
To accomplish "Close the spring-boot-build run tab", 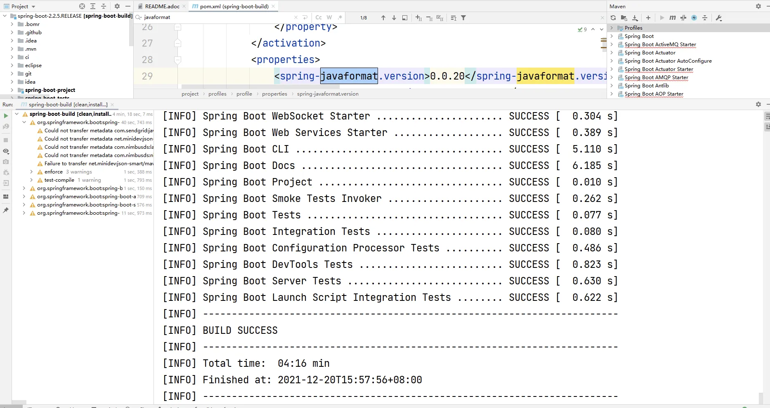I will (x=112, y=105).
